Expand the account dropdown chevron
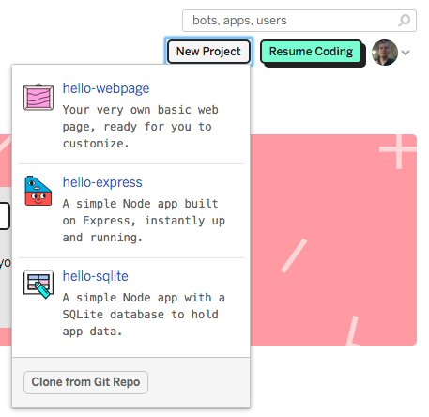 pos(406,53)
